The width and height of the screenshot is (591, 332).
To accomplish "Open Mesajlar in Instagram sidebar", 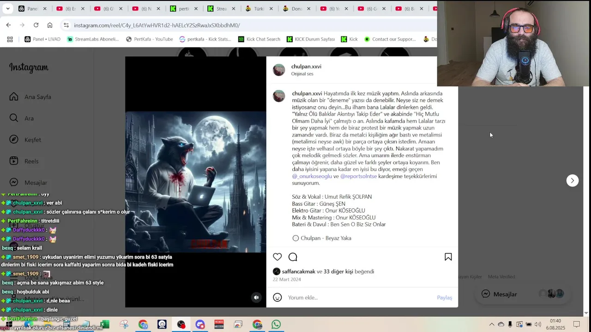I will pos(29,183).
